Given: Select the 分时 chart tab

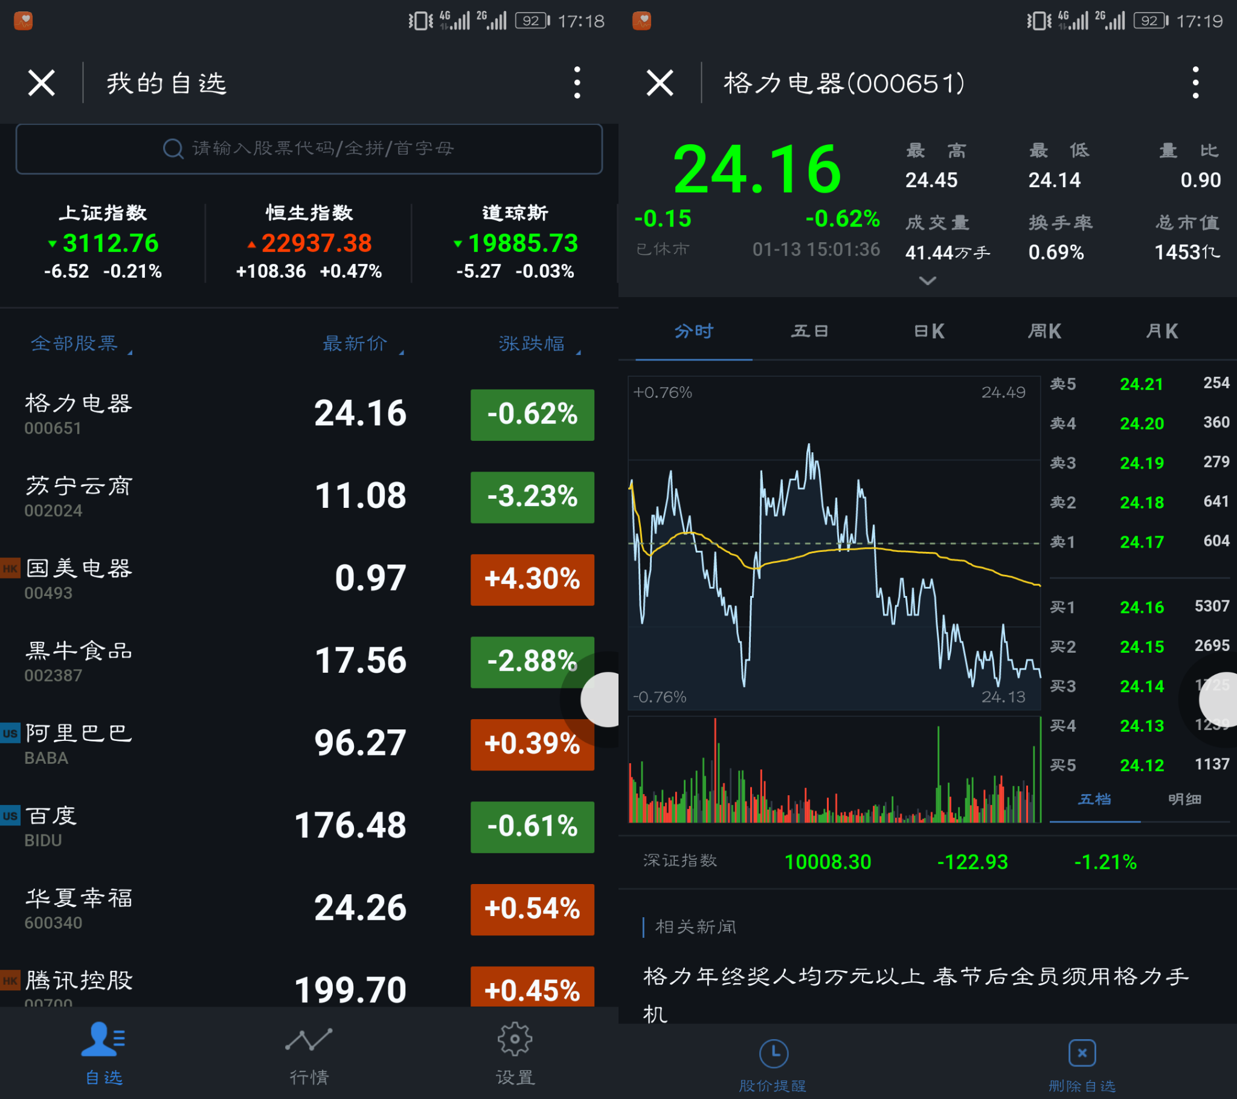Looking at the screenshot, I should pos(693,331).
